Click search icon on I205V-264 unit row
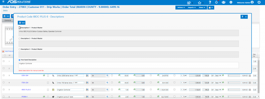Image resolution: width=265 pixels, height=99 pixels. click(x=107, y=75)
